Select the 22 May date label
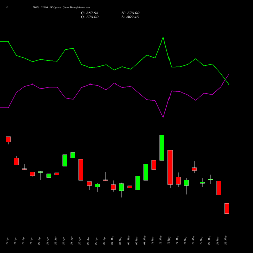253x253 pixels. [x=226, y=240]
